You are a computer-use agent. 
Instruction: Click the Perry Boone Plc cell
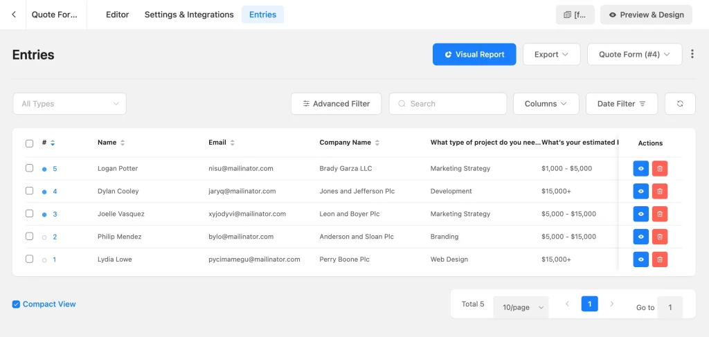[x=345, y=259]
